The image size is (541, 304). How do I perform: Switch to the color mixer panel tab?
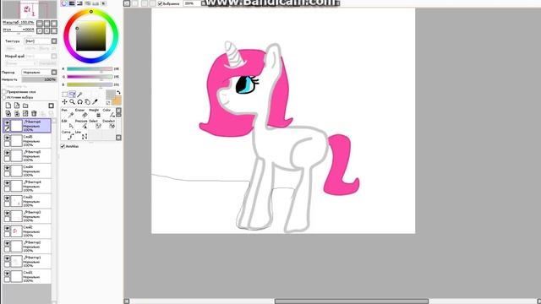pyautogui.click(x=88, y=3)
